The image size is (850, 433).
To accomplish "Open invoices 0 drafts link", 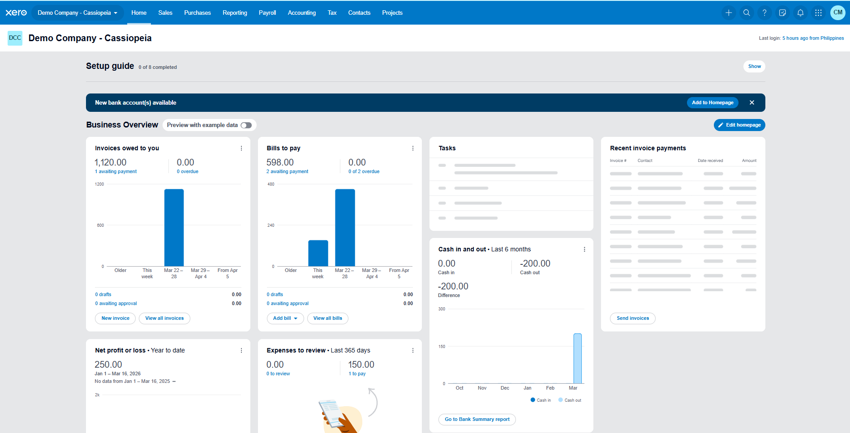I will [x=103, y=294].
